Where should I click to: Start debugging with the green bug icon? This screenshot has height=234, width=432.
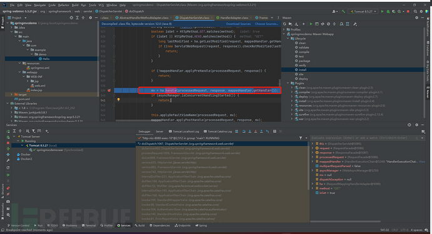(x=388, y=11)
